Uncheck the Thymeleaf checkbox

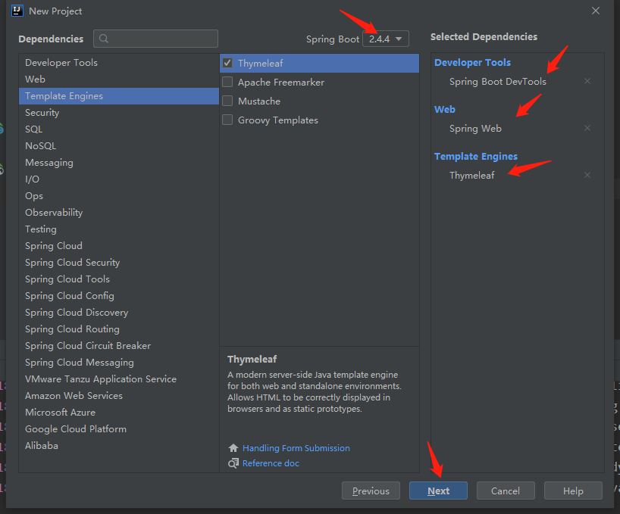(227, 63)
